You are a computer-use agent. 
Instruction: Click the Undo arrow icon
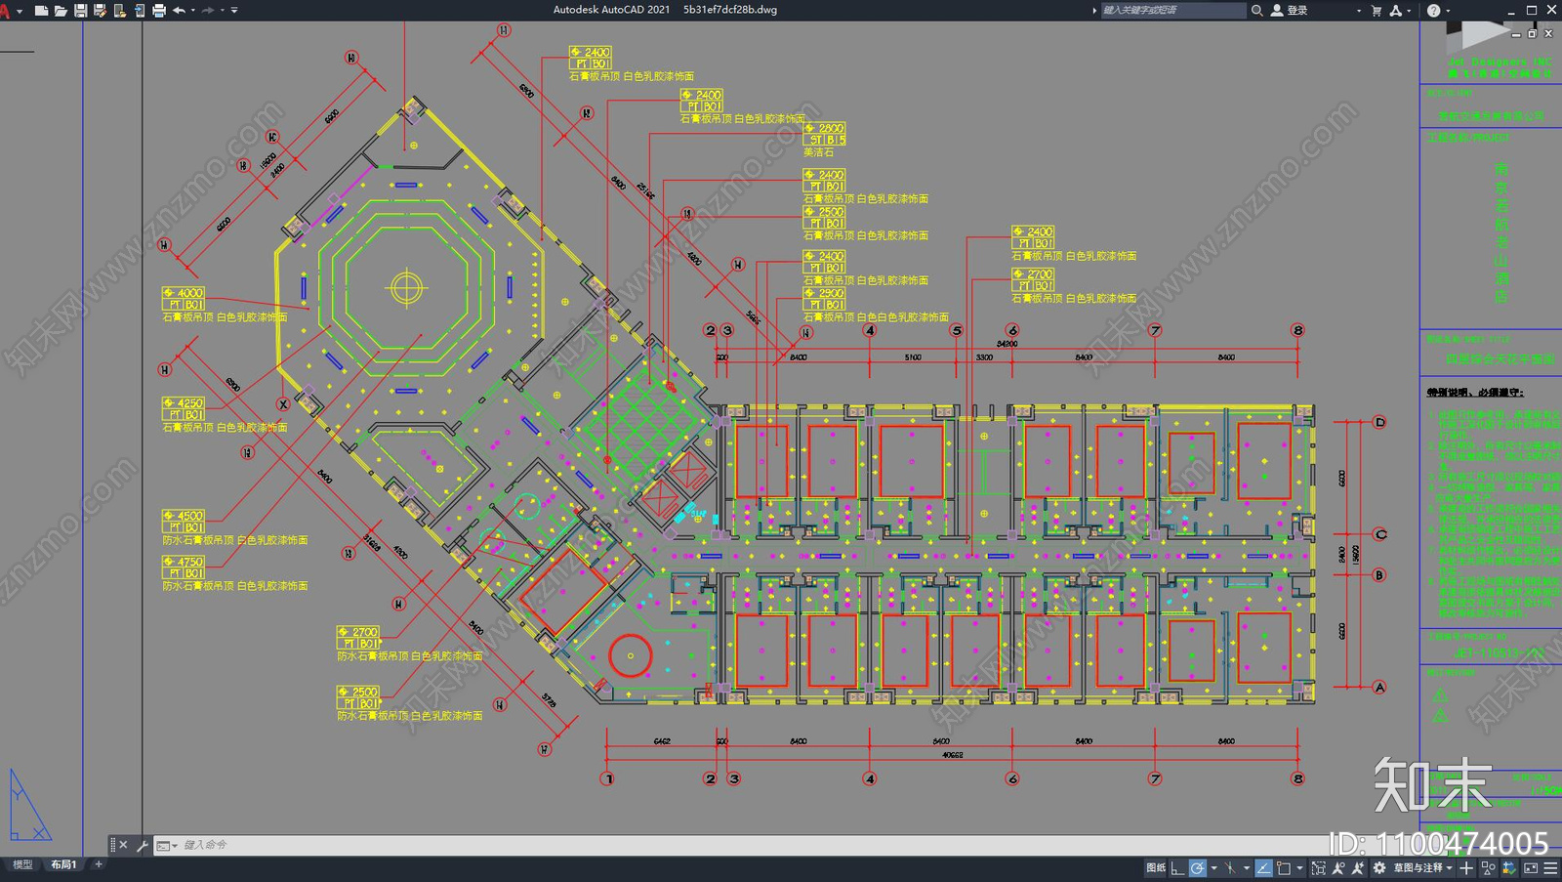coord(179,11)
